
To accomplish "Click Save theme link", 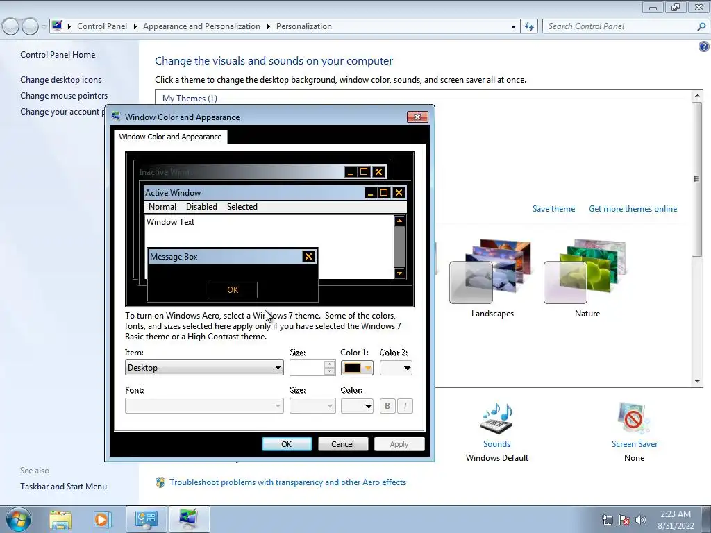I will (553, 209).
